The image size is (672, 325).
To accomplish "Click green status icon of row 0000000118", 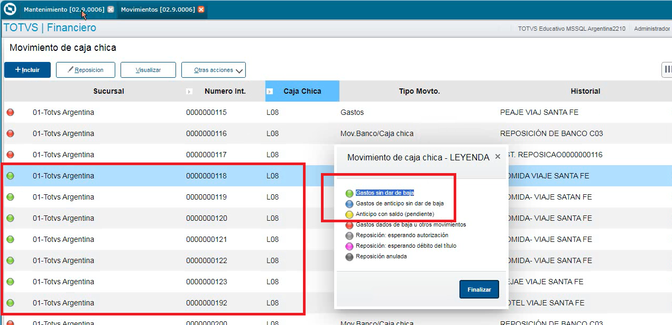I will coord(10,176).
